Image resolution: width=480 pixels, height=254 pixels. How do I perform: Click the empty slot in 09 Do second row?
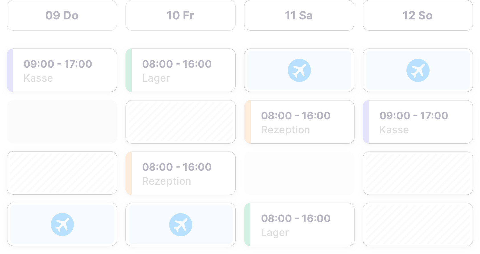62,122
